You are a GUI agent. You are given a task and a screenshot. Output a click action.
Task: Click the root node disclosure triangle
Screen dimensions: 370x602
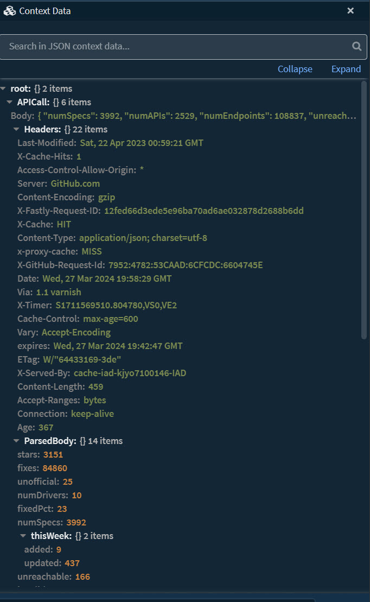[3, 88]
